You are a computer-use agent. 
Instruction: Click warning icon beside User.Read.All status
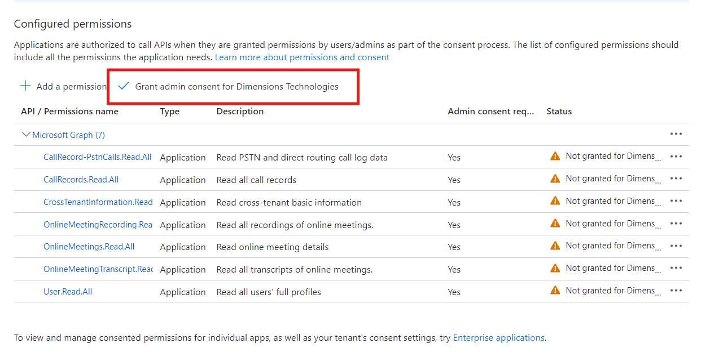(555, 291)
